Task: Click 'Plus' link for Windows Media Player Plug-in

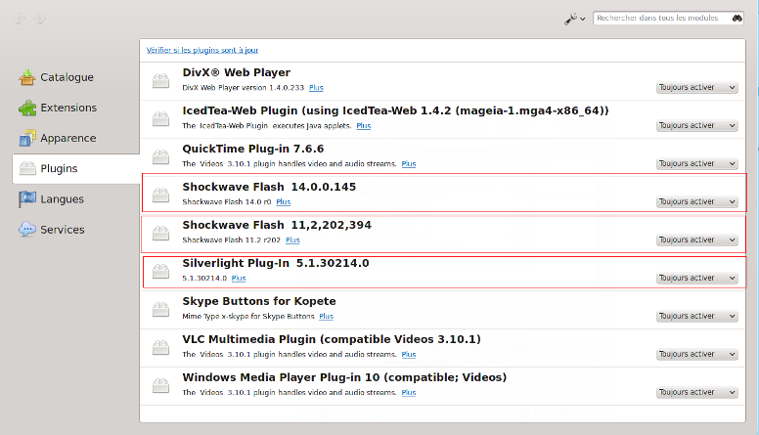Action: pyautogui.click(x=409, y=392)
